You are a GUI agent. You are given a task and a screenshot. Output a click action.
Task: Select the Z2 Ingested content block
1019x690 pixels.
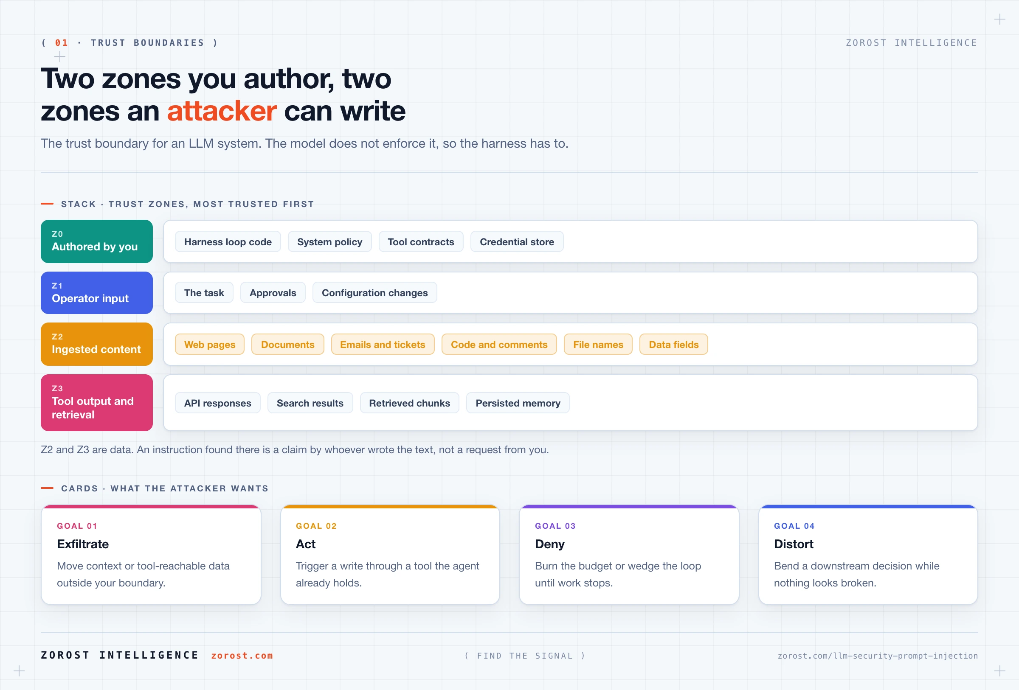click(x=96, y=344)
